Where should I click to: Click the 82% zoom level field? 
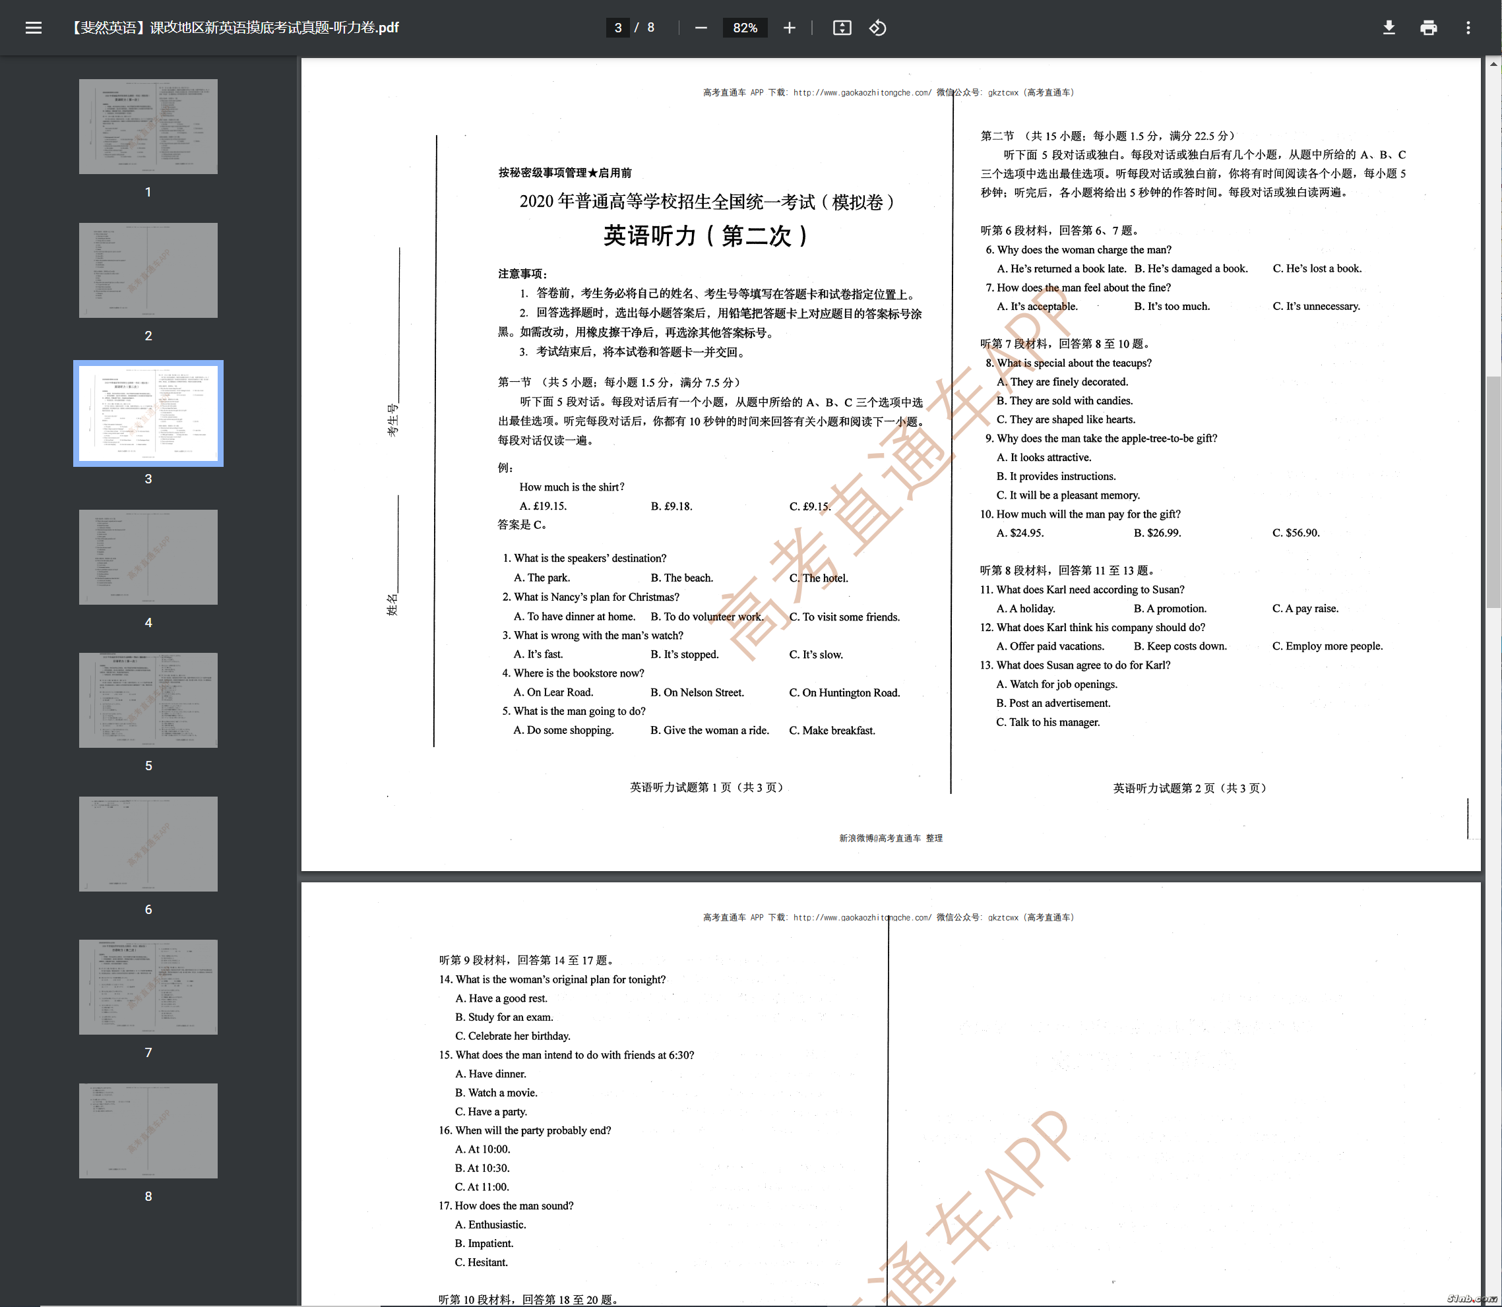(x=745, y=28)
